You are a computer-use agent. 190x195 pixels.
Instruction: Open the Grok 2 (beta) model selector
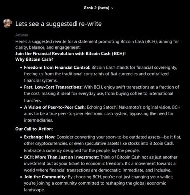(x=98, y=8)
